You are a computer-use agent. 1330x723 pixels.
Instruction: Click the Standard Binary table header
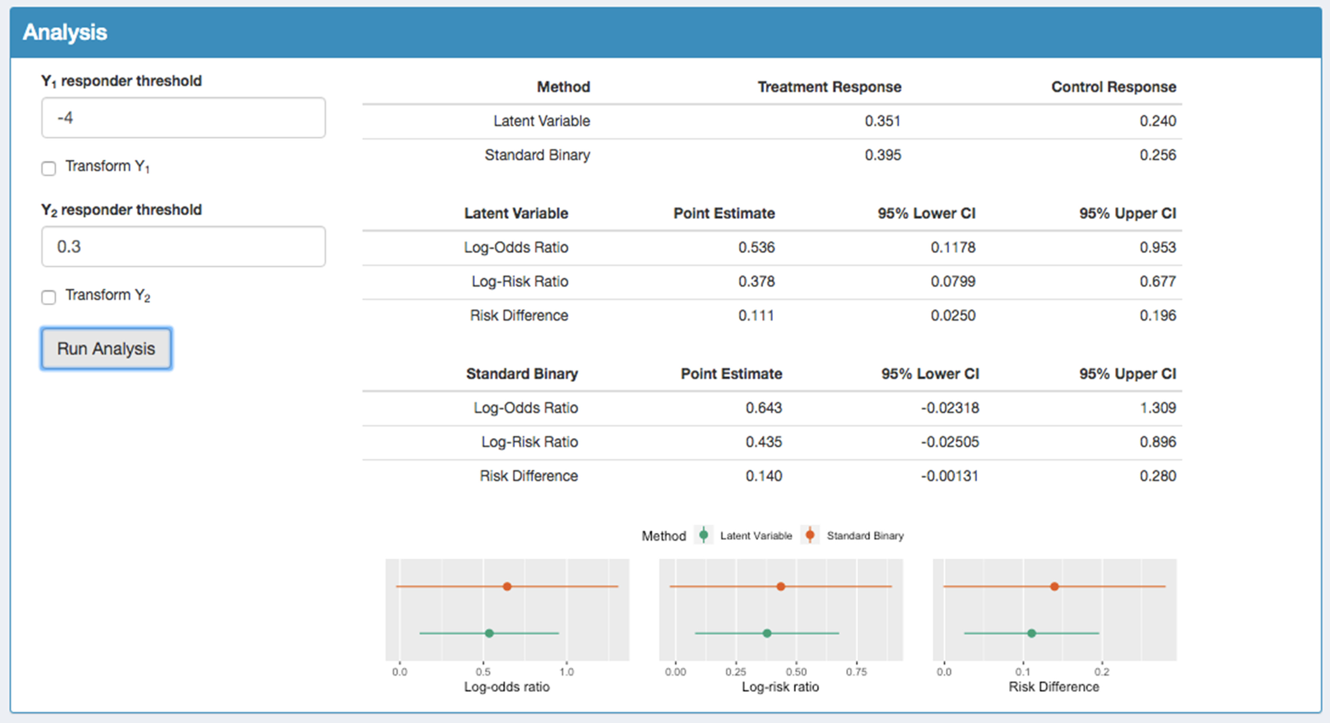pyautogui.click(x=522, y=374)
